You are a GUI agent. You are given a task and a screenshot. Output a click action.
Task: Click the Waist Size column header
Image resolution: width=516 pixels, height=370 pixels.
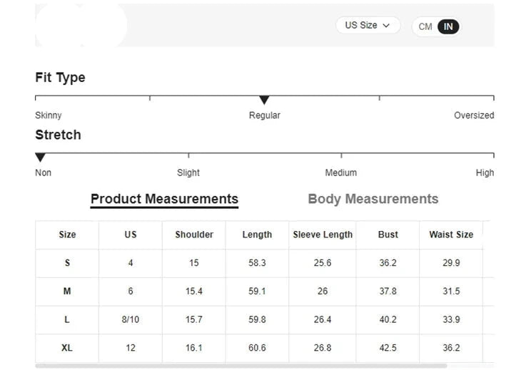point(451,235)
